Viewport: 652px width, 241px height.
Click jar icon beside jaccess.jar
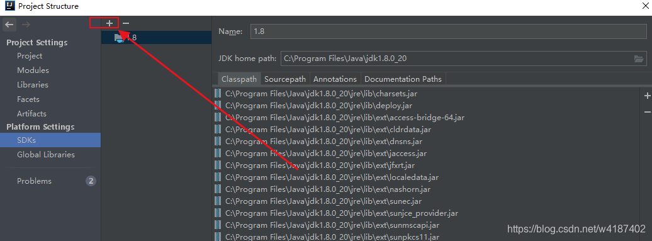point(218,154)
